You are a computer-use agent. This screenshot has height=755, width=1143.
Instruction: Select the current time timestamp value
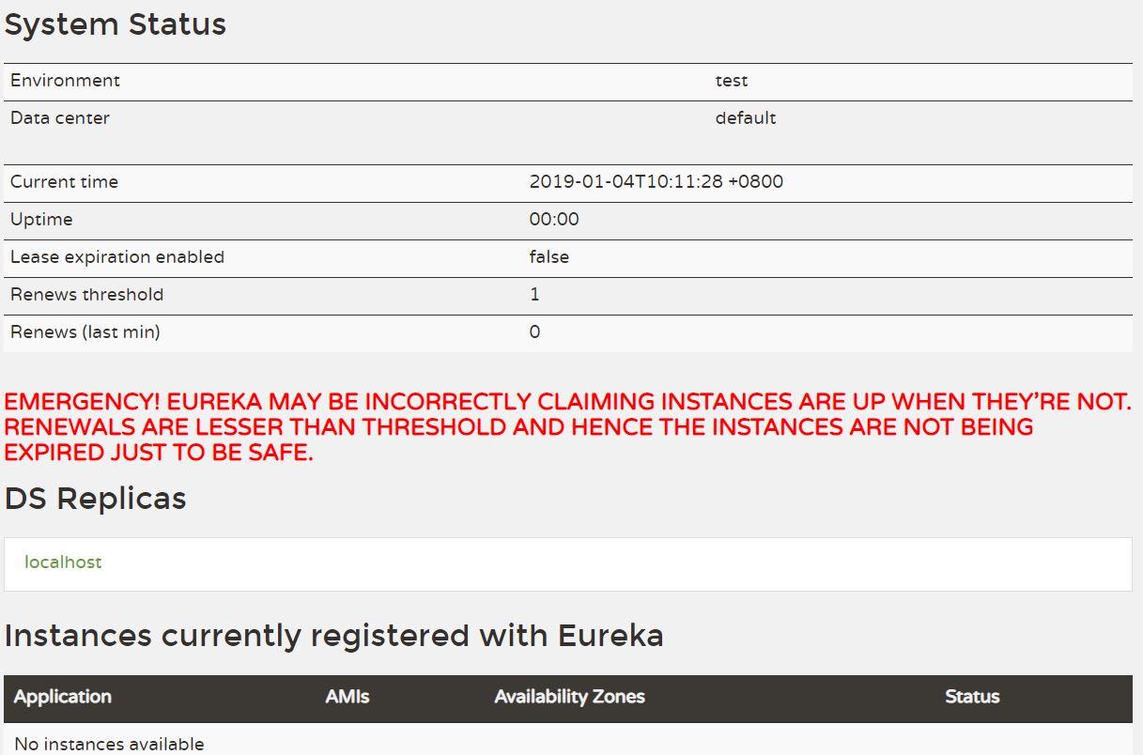point(656,182)
